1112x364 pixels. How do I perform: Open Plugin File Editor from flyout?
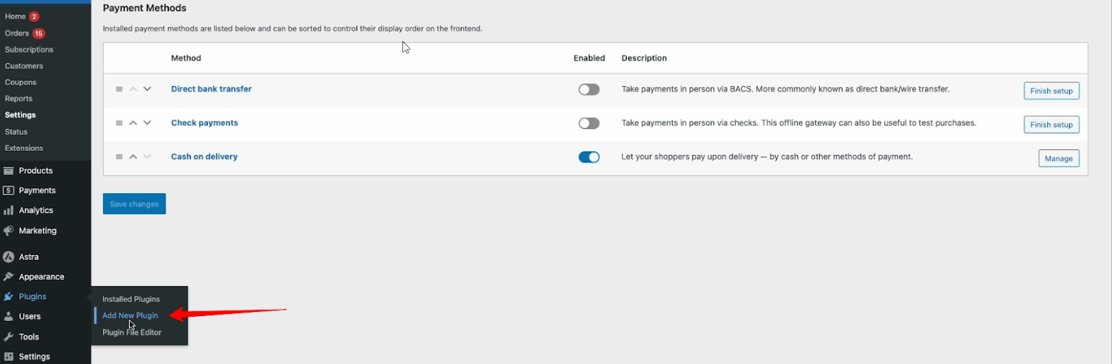(132, 333)
